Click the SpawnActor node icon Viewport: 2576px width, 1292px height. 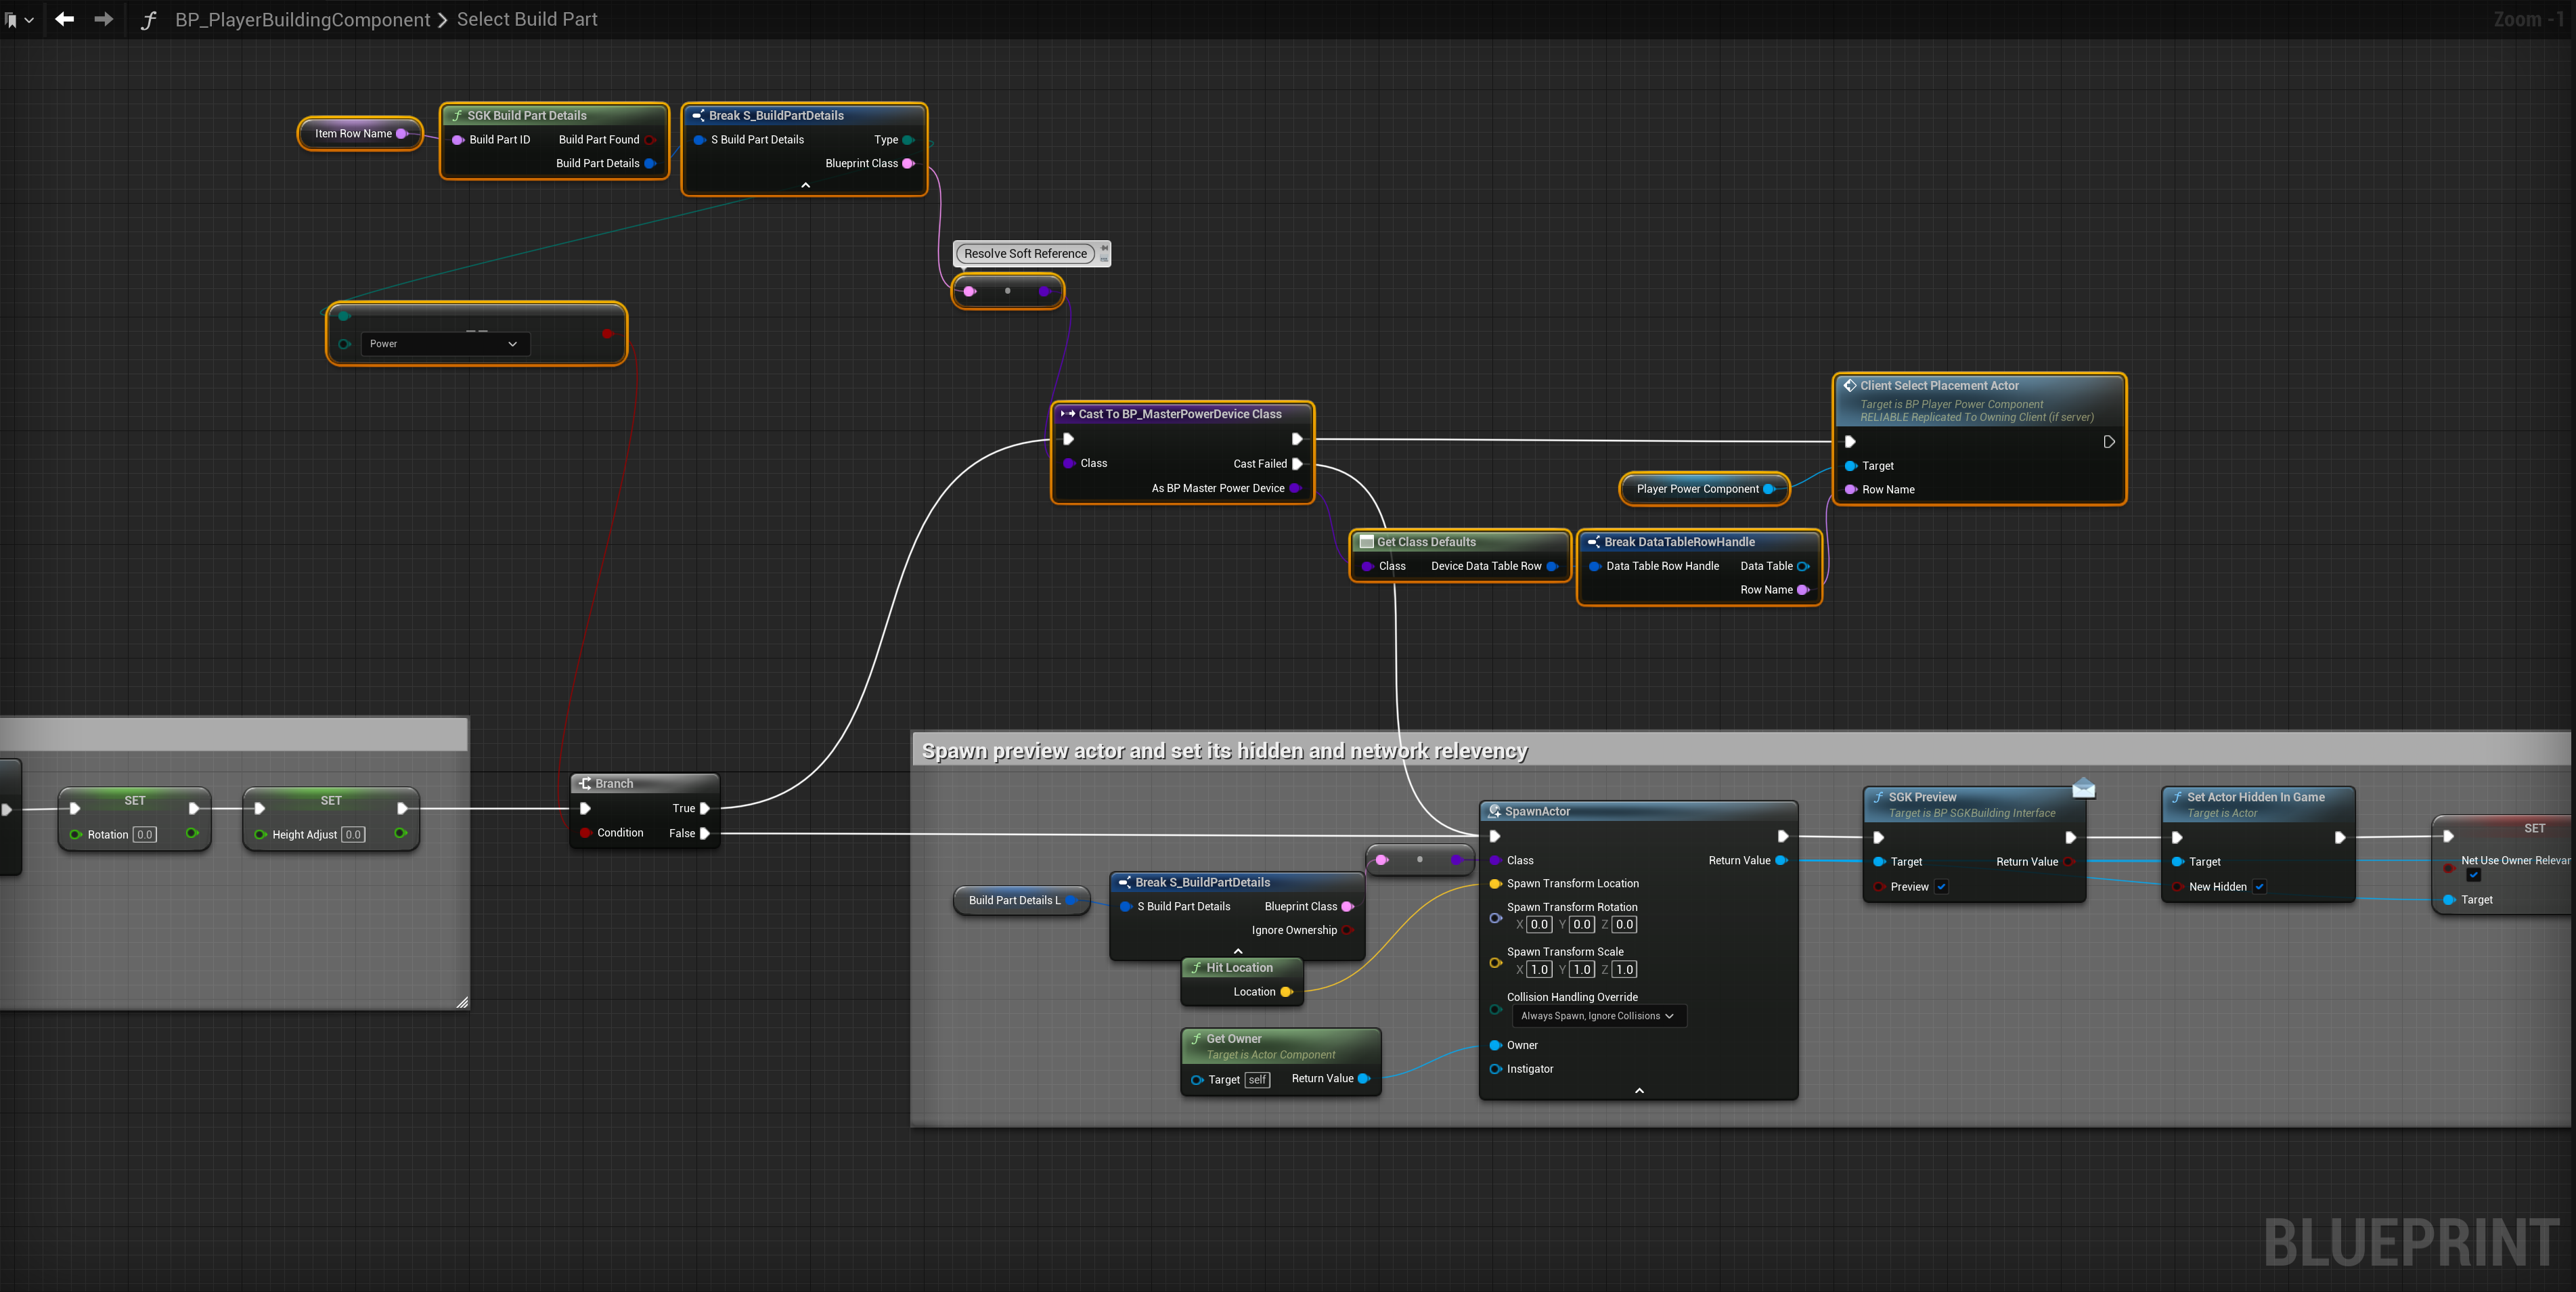click(1494, 811)
